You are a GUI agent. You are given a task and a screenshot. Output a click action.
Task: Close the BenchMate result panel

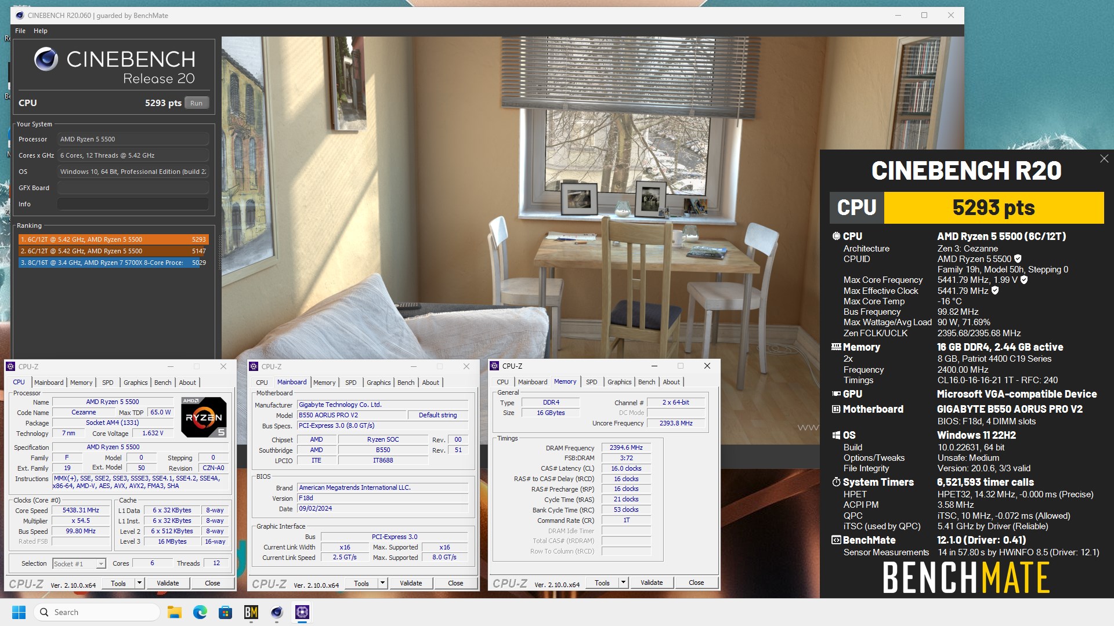coord(1104,159)
